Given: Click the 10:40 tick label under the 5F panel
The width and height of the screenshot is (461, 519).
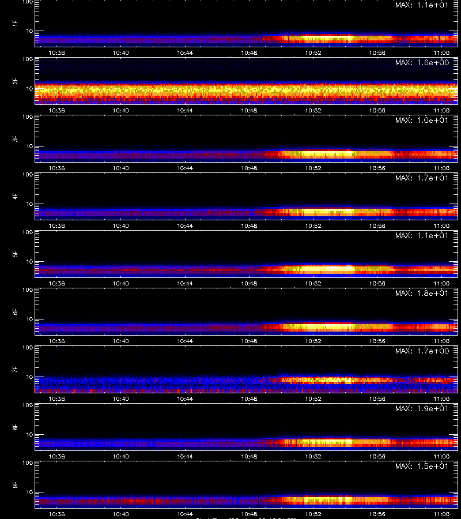Looking at the screenshot, I should click(120, 284).
